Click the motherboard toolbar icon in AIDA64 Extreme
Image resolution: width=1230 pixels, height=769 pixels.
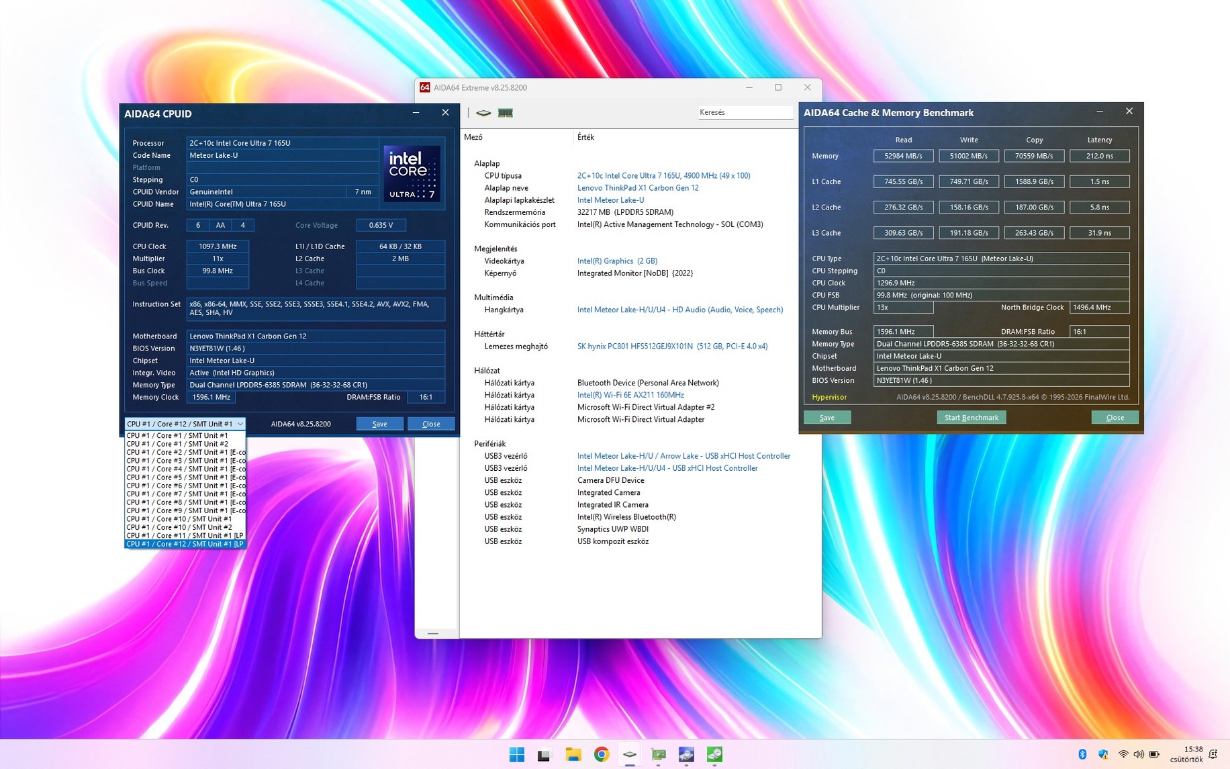[x=483, y=113]
